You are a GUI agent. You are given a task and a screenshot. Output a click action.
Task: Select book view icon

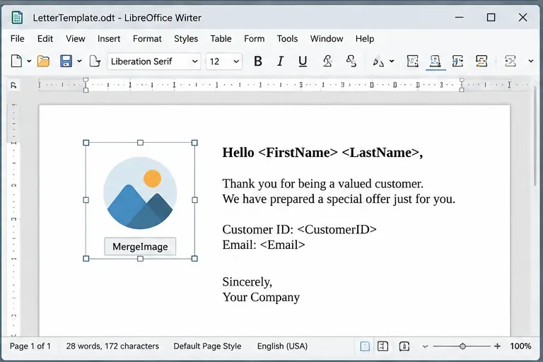tap(404, 346)
